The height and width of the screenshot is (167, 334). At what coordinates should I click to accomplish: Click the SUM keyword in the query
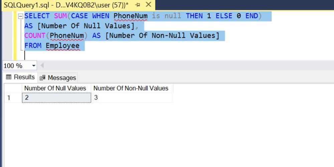point(60,16)
